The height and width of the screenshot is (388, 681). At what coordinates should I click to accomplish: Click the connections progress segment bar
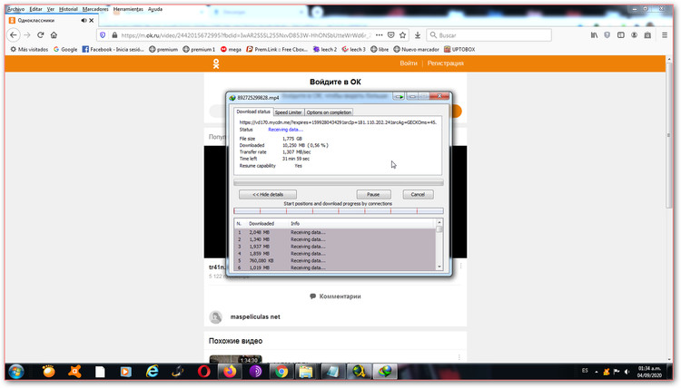[x=339, y=211]
